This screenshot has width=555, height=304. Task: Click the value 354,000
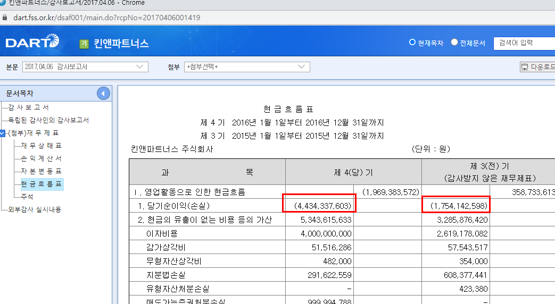474,261
